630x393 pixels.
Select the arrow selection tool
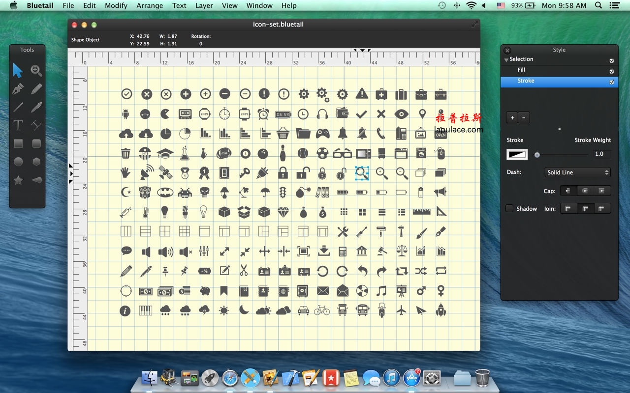coord(18,70)
